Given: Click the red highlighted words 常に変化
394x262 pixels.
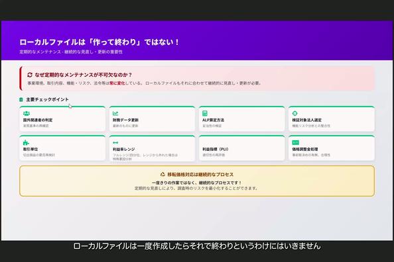Looking at the screenshot, I should 117,83.
